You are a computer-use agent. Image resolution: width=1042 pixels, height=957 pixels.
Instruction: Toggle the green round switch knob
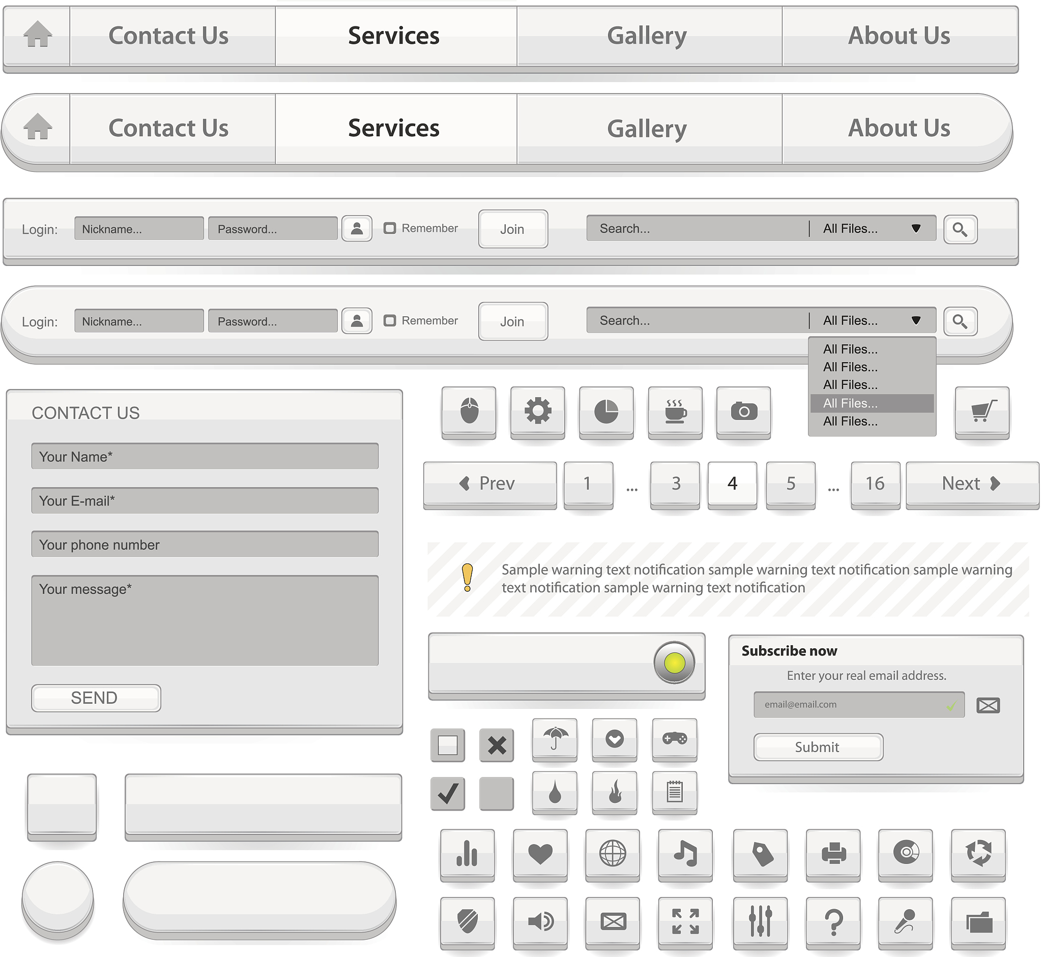[674, 663]
